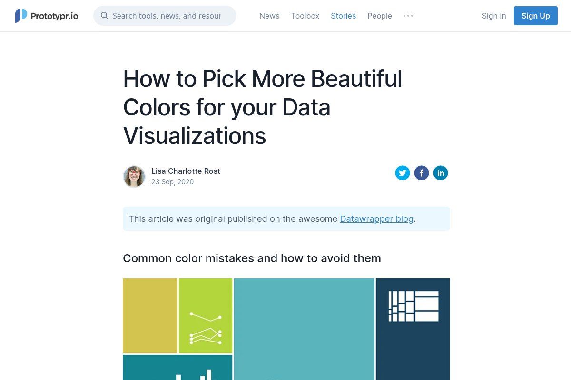Click the Prototypr.io logo icon
The width and height of the screenshot is (571, 380).
coord(21,16)
